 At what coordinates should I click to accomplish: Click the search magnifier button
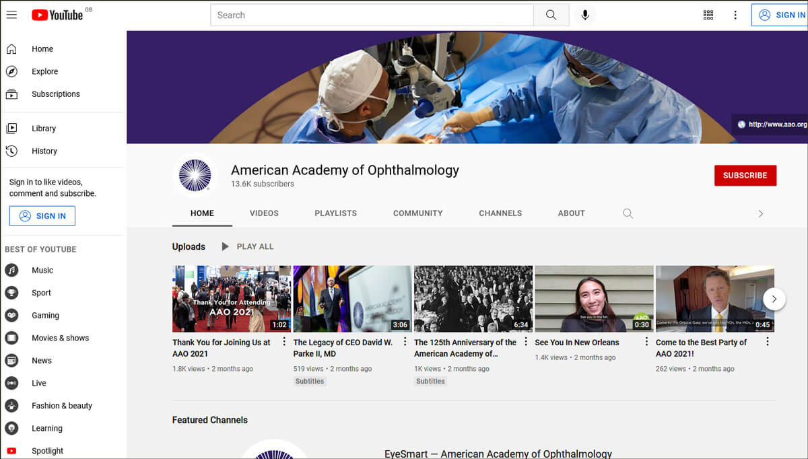[551, 15]
